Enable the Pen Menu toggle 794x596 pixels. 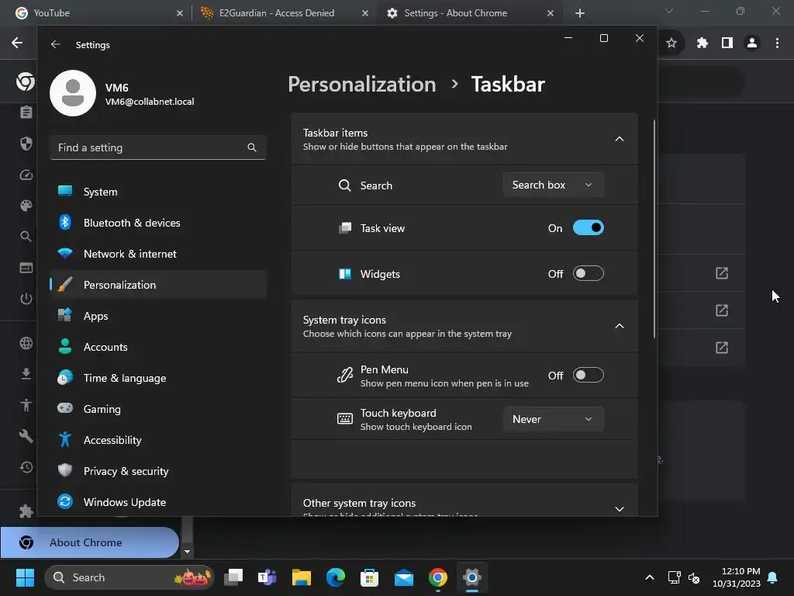[588, 376]
